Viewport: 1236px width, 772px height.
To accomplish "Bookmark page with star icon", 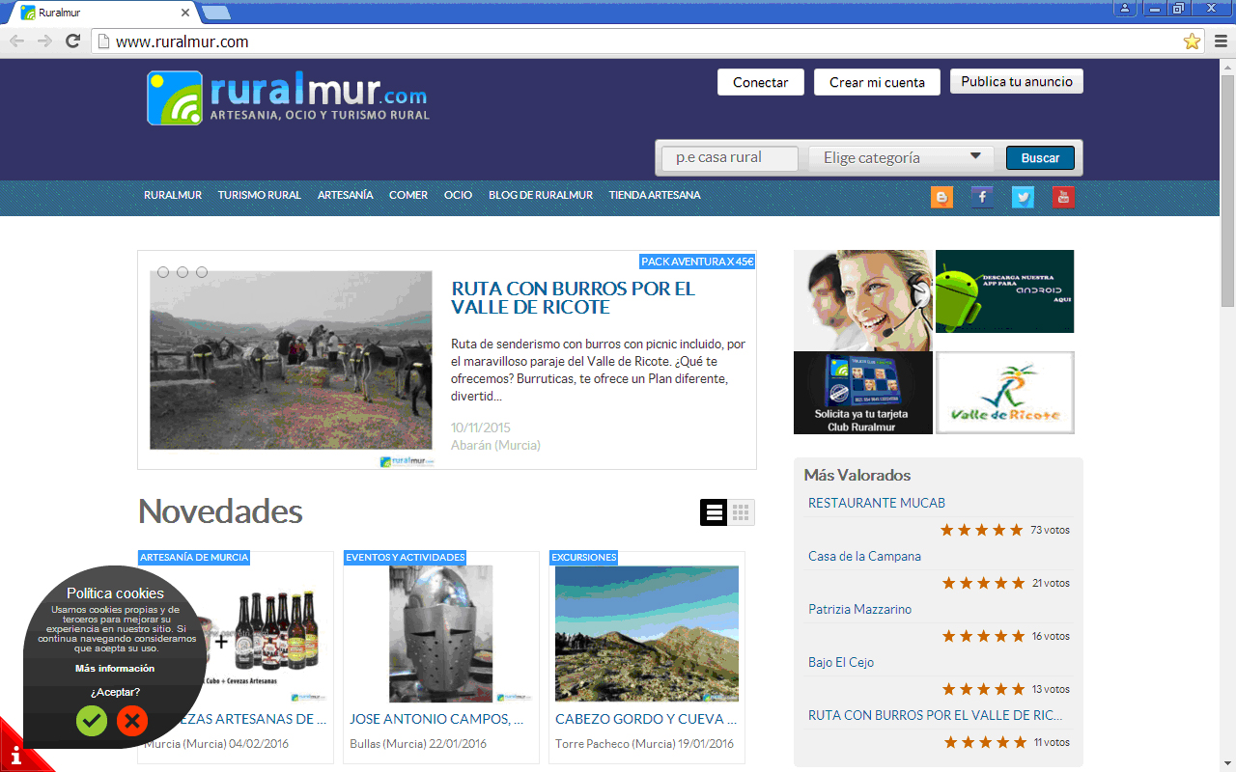I will point(1192,41).
